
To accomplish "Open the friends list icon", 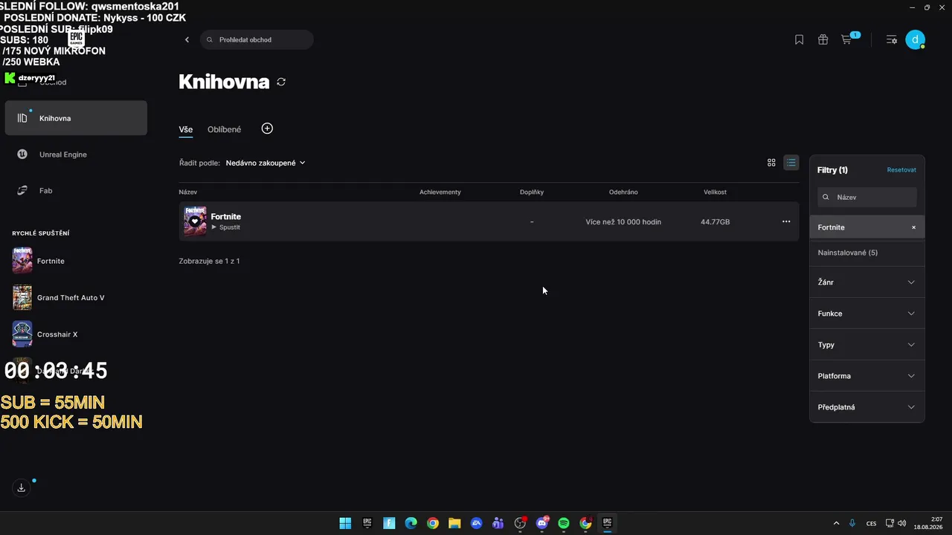I will 891,39.
